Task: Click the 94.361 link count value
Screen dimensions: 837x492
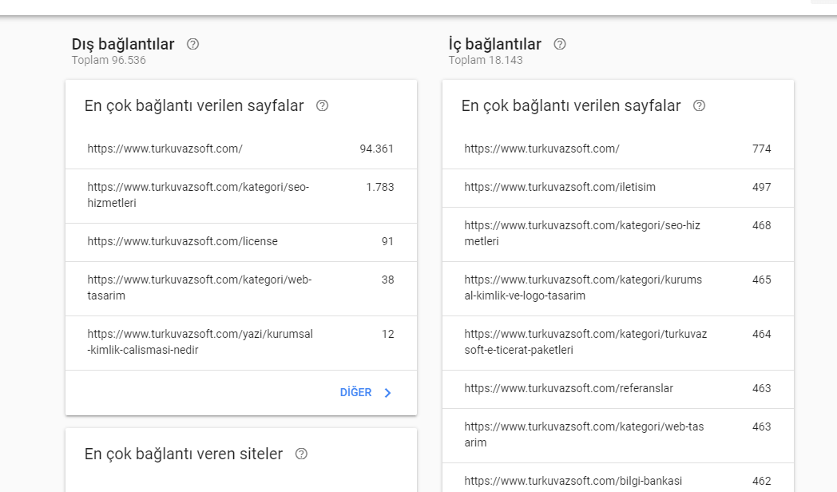Action: pos(376,149)
